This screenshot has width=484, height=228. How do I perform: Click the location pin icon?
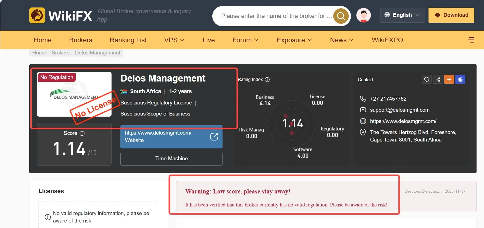tap(363, 132)
